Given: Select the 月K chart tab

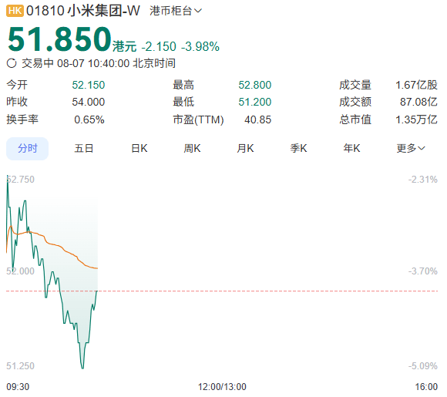Looking at the screenshot, I should [245, 149].
